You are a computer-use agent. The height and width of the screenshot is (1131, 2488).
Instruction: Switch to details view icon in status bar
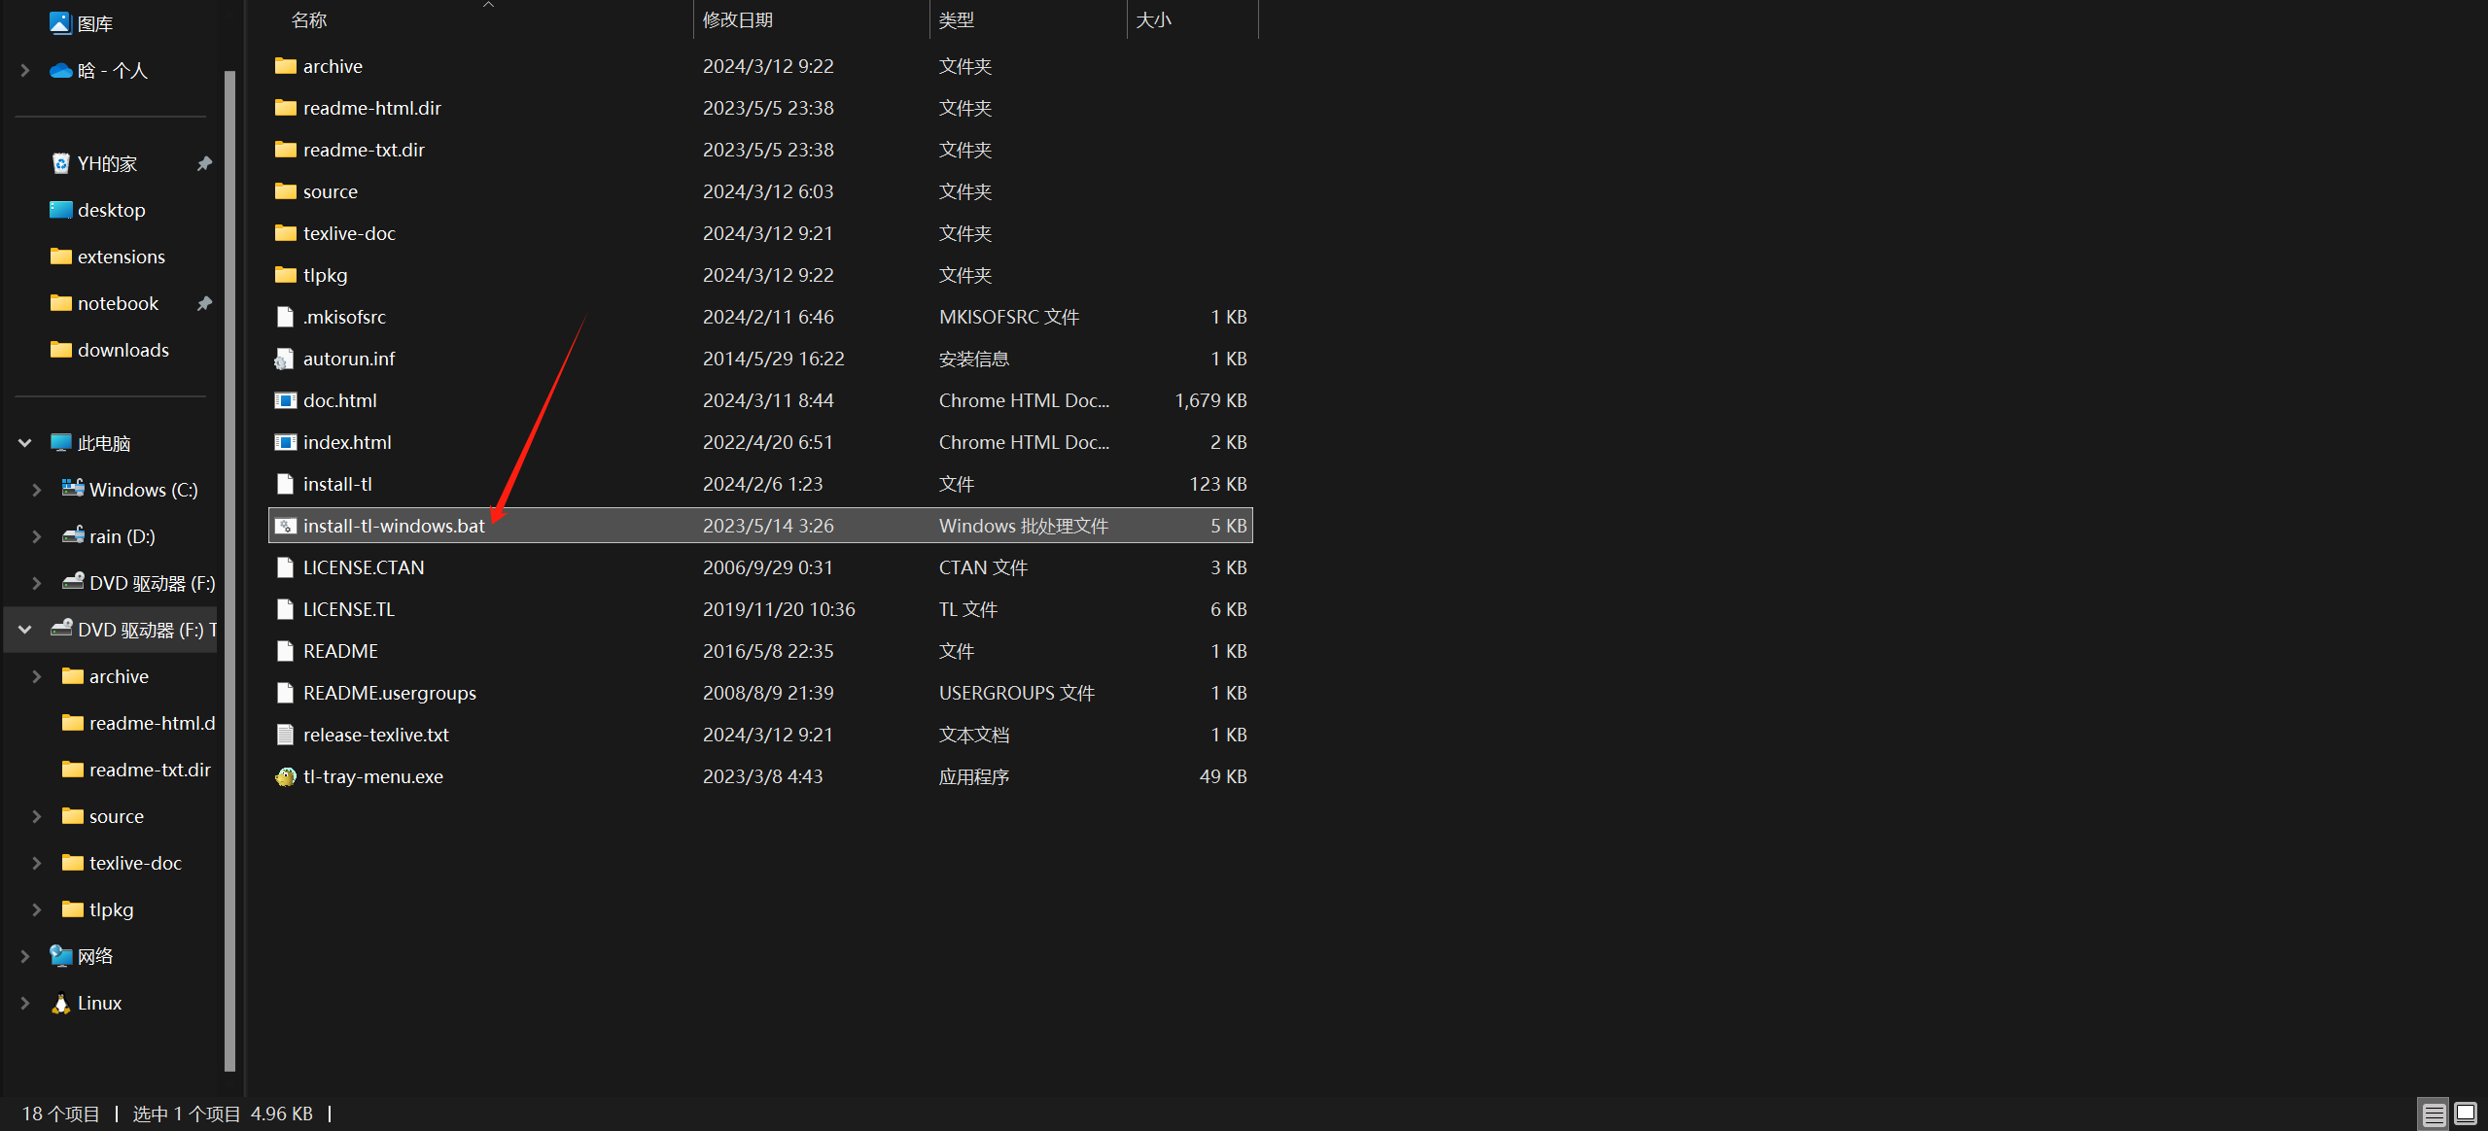click(x=2434, y=1114)
